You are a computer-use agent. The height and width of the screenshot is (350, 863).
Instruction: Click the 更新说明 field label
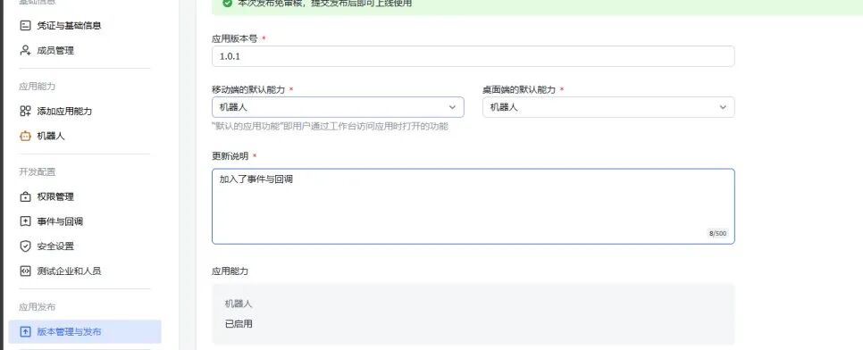[230, 156]
